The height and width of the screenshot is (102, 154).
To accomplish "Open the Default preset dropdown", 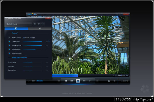I will pos(18,24).
